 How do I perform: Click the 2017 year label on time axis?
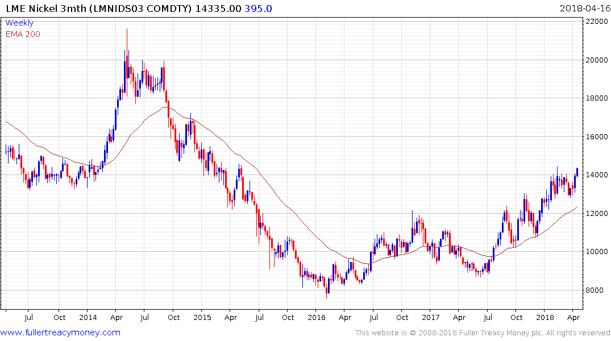click(x=431, y=318)
